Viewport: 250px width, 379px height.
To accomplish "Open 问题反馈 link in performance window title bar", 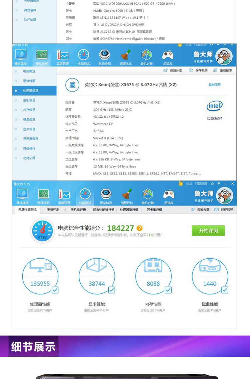I will (x=201, y=184).
